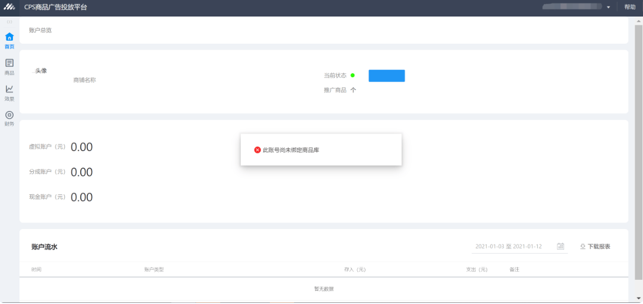Click the scrollbar down arrow
643x304 pixels.
(x=638, y=298)
